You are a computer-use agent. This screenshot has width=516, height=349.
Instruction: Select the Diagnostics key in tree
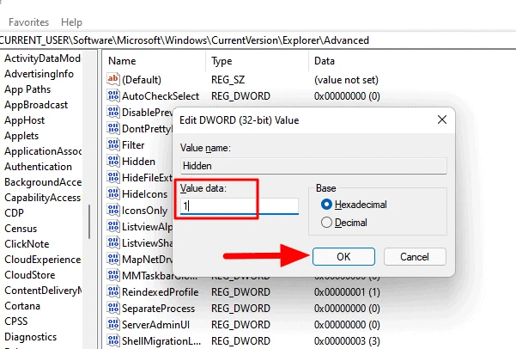point(31,337)
